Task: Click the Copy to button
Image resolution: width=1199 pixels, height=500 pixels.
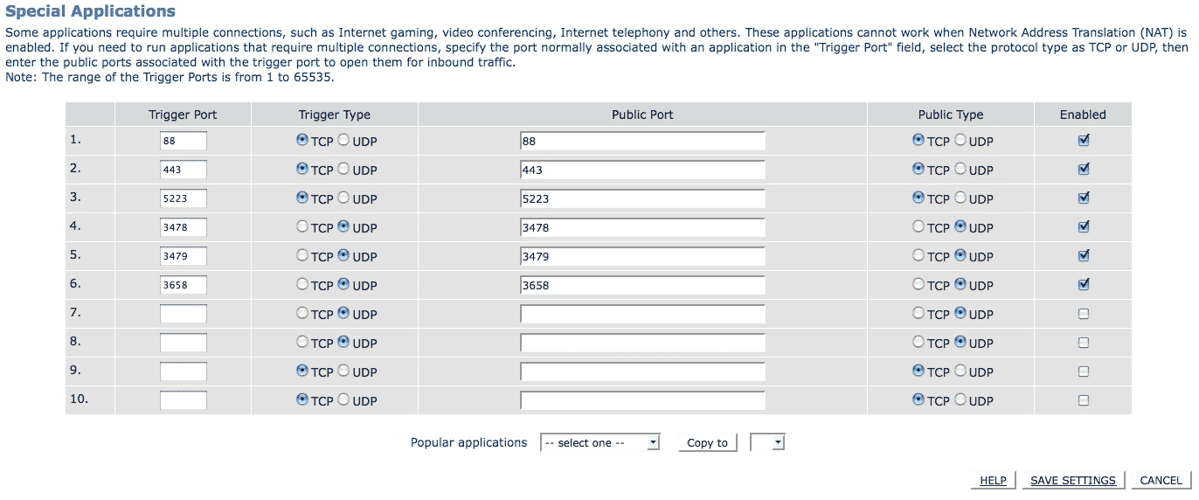Action: click(x=708, y=442)
